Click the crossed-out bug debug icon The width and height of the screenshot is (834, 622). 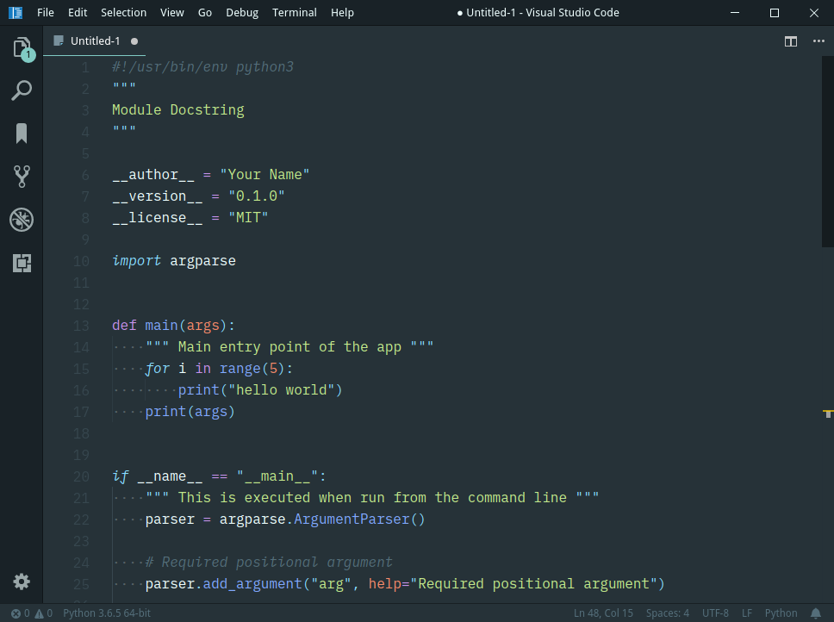click(22, 220)
